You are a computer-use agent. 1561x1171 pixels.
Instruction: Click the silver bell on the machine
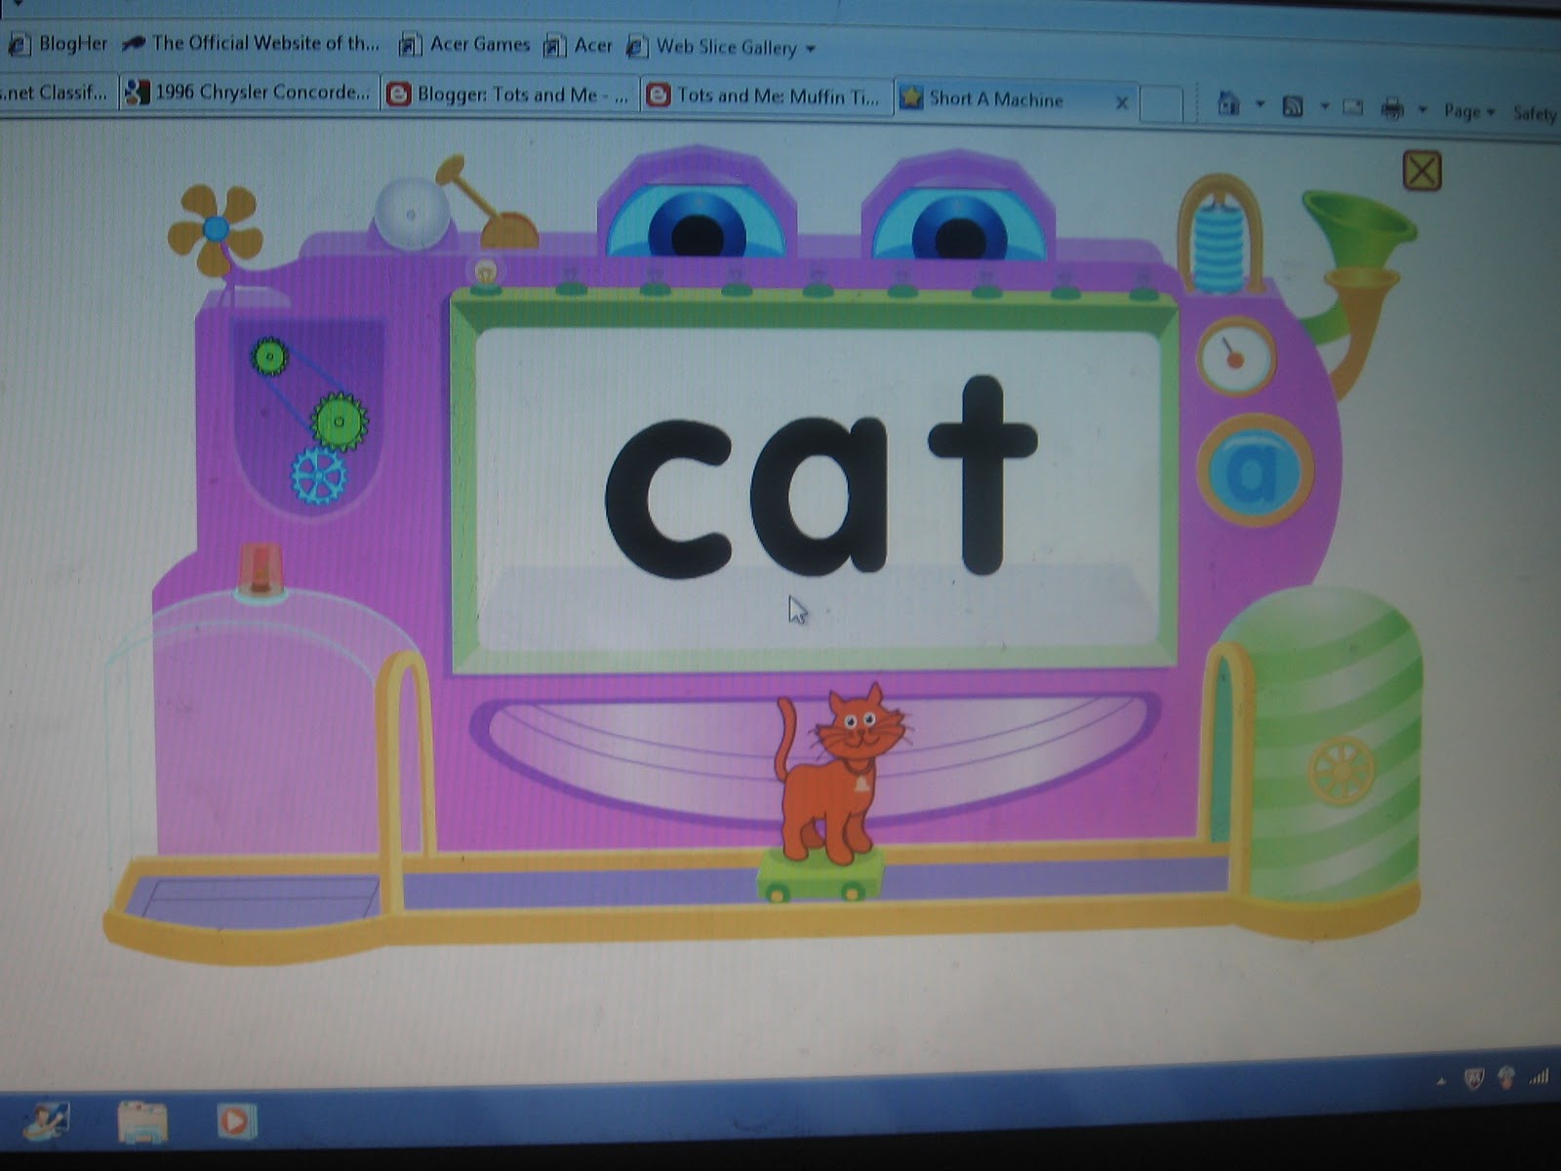pyautogui.click(x=412, y=215)
